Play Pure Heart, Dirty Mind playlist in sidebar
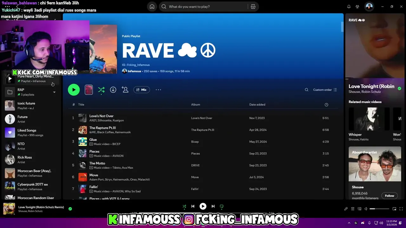Image resolution: width=406 pixels, height=228 pixels. [x=10, y=79]
